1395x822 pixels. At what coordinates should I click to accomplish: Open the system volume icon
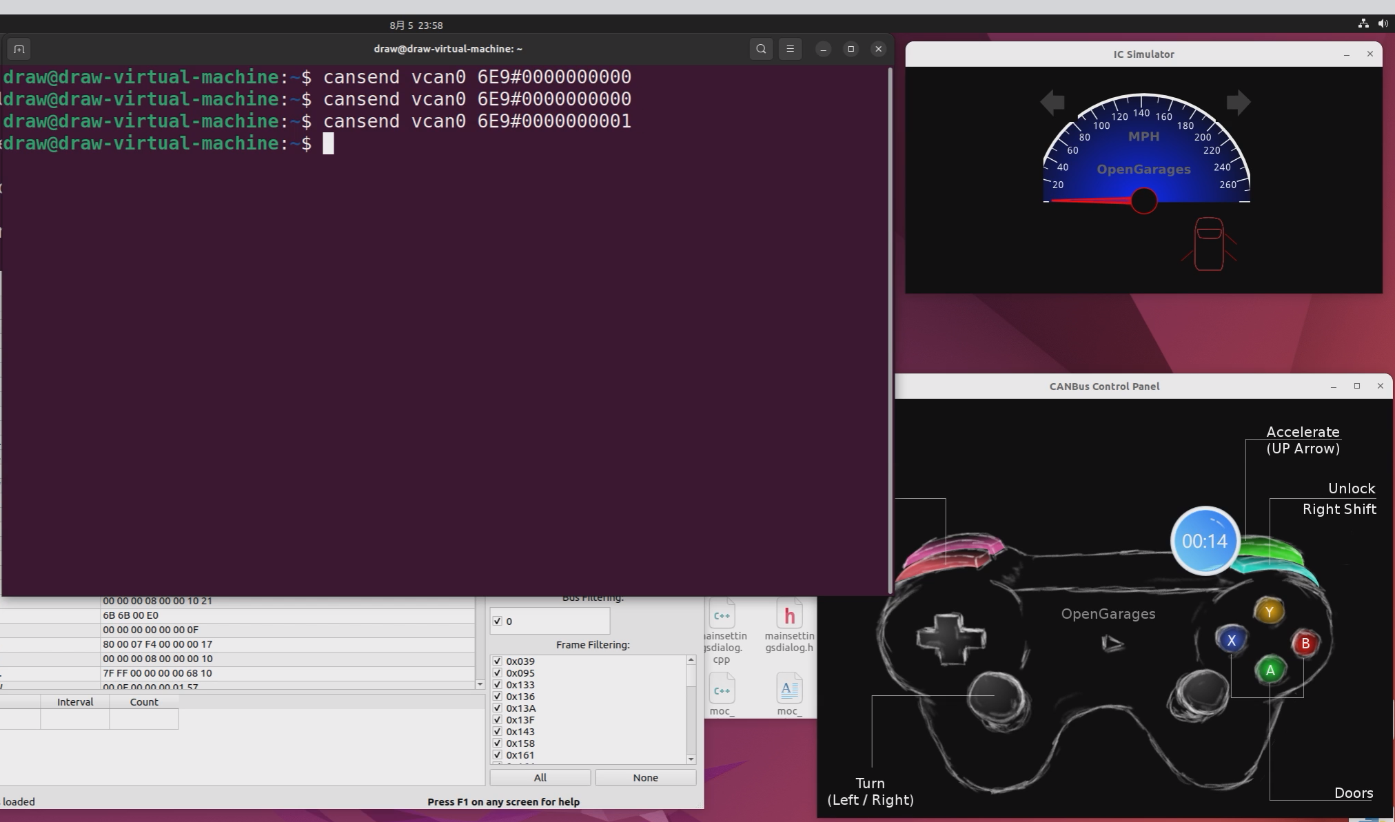point(1383,23)
